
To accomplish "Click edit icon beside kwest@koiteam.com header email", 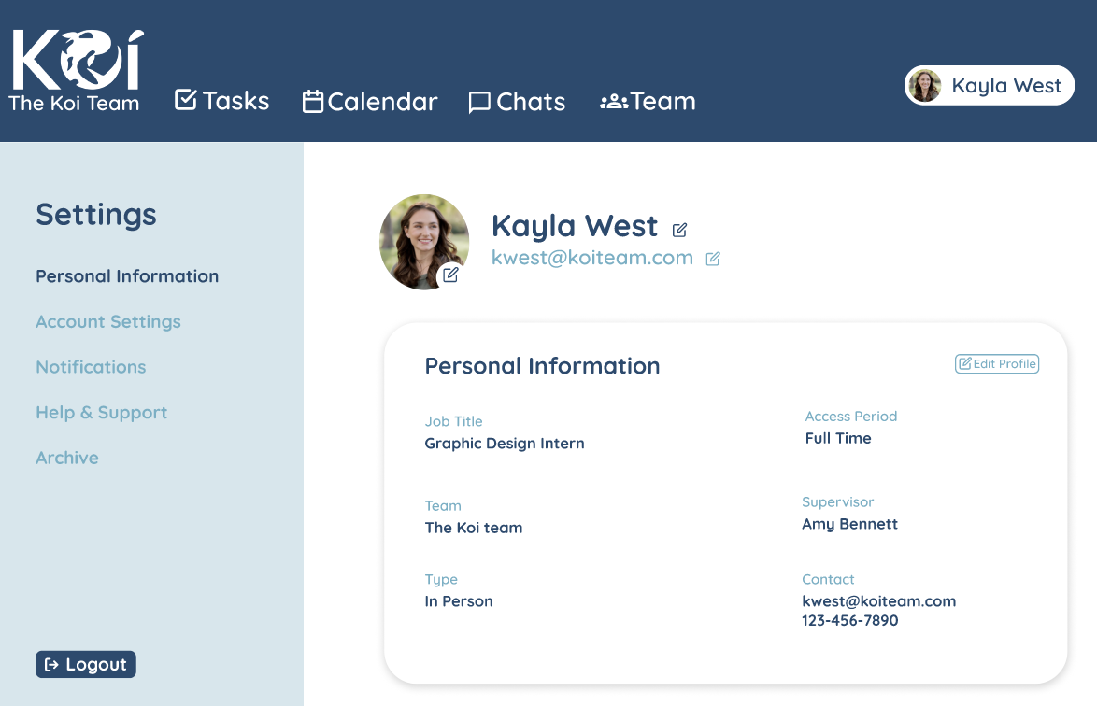I will [x=713, y=259].
